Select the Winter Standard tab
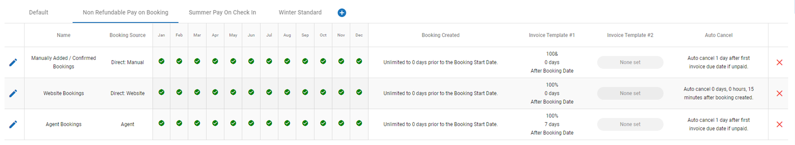Viewport: 795px width, 145px height. point(300,12)
